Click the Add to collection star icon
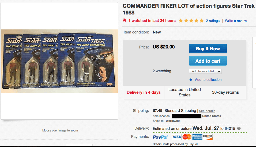Image resolution: width=256 pixels, height=147 pixels. point(191,80)
